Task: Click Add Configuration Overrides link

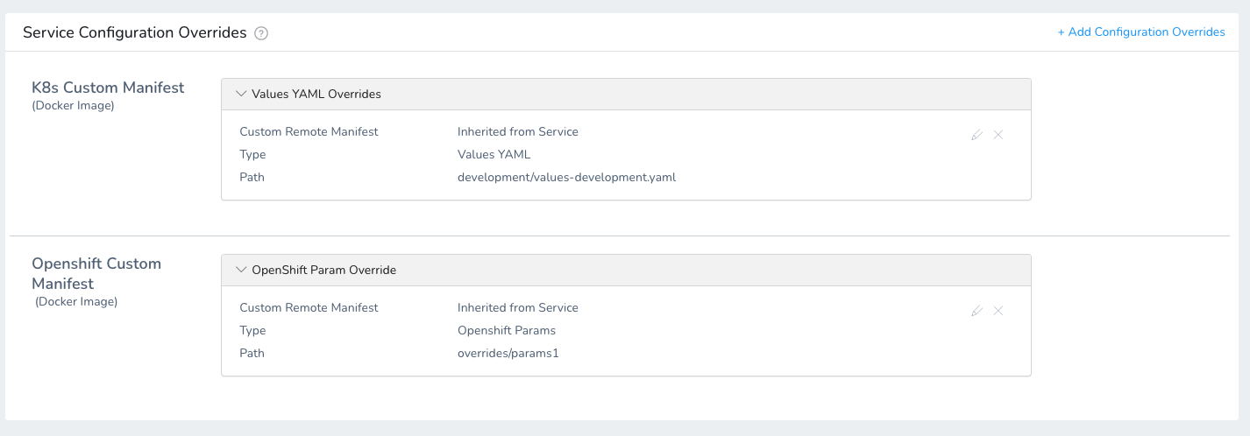Action: pyautogui.click(x=1141, y=32)
